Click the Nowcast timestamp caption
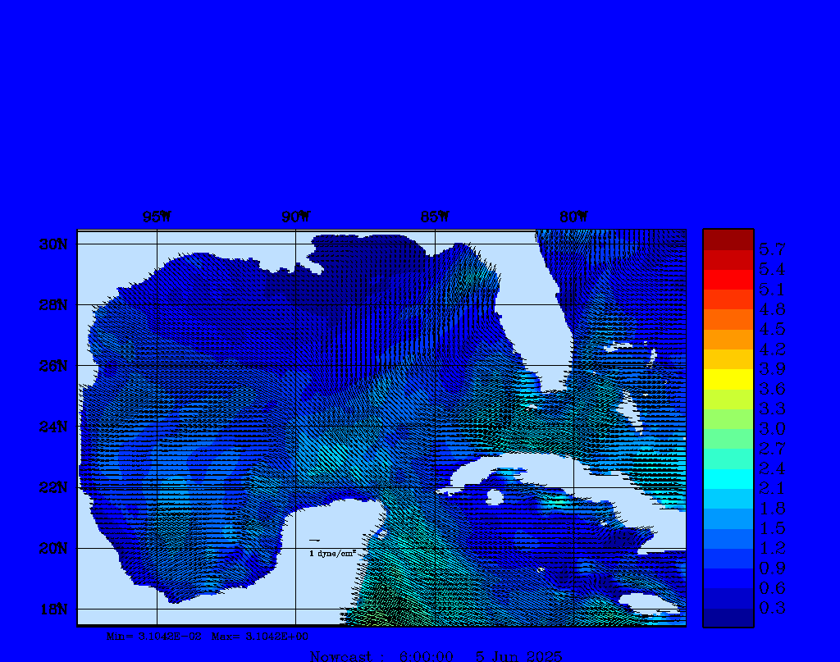 pyautogui.click(x=436, y=655)
